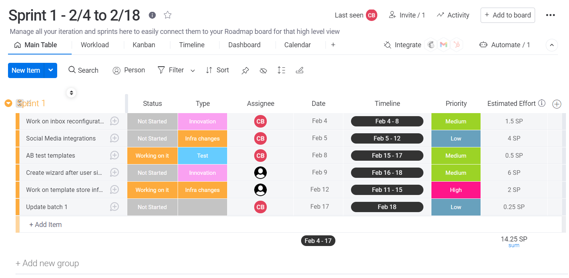569x278 pixels.
Task: Collapse the view toolbar with the top chevron
Action: tap(552, 45)
